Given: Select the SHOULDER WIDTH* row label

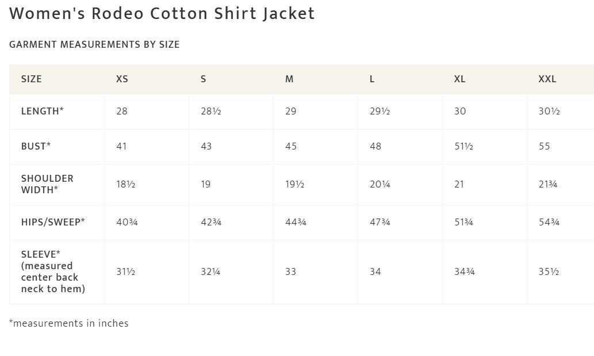Looking at the screenshot, I should pyautogui.click(x=47, y=184).
